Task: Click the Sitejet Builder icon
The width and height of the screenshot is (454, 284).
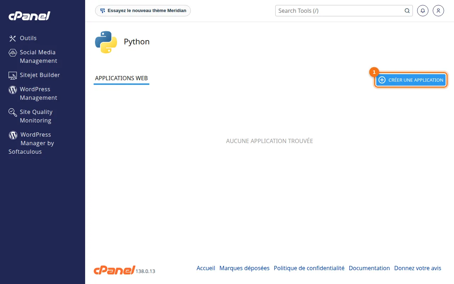Action: [x=13, y=75]
